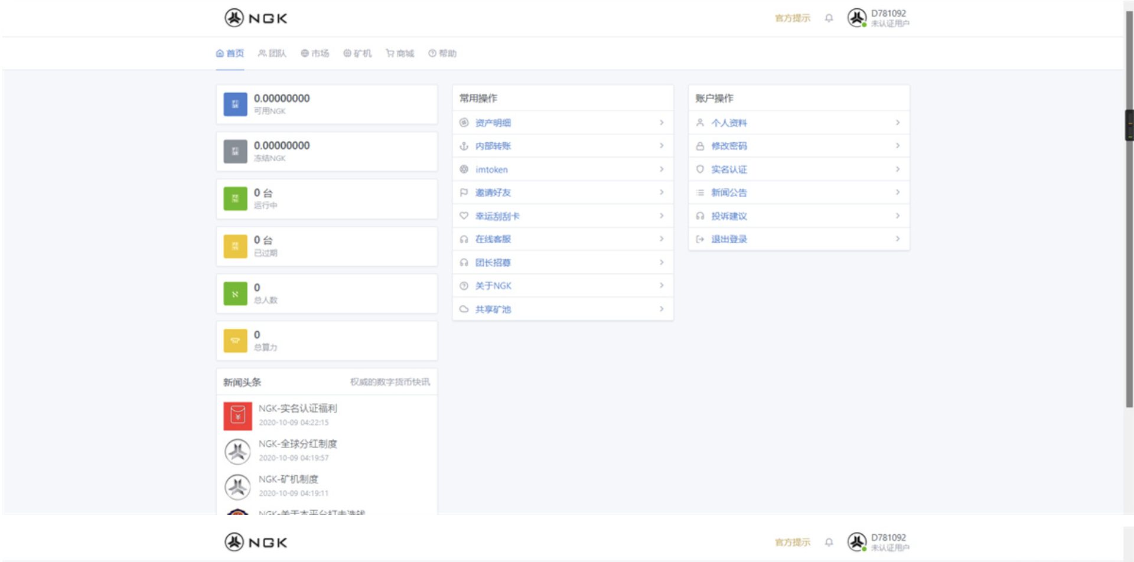The image size is (1134, 562).
Task: Open the 团队 tab
Action: (272, 54)
